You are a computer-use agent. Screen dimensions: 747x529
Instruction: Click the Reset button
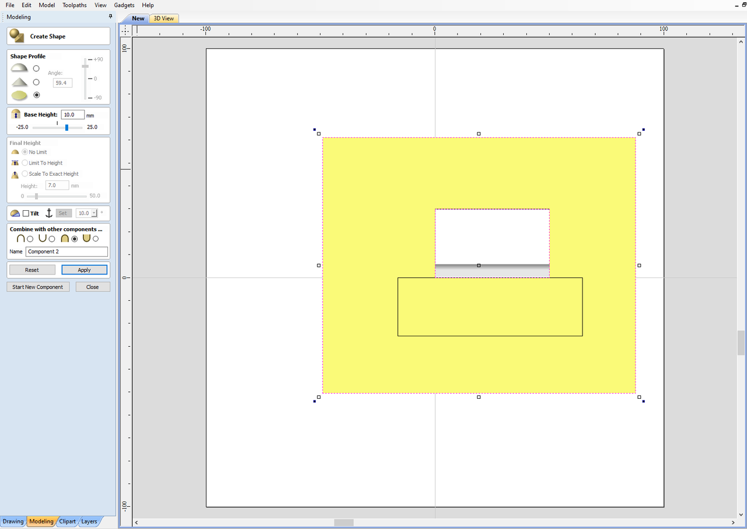point(32,270)
